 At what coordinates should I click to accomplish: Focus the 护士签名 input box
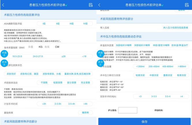coord(128,110)
